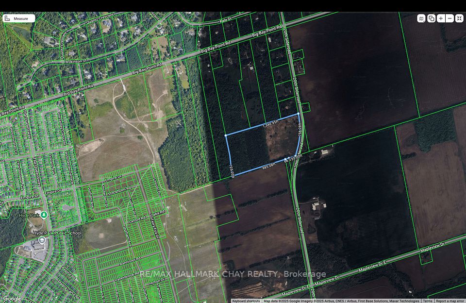Click the top-right vertex of blue parcel
466x303 pixels.
(x=298, y=114)
